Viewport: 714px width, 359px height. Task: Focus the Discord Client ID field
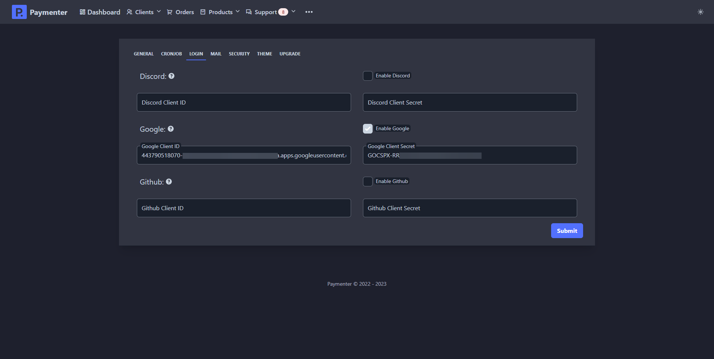point(244,102)
